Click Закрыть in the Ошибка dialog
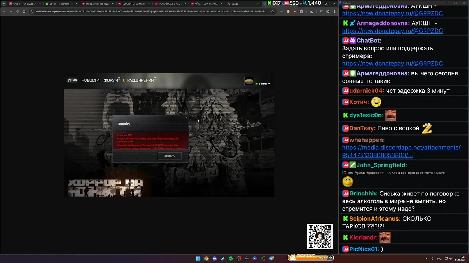Viewport: 469px width, 263px height. [170, 156]
